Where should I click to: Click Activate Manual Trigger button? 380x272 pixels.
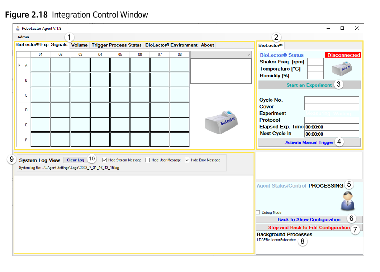309,142
